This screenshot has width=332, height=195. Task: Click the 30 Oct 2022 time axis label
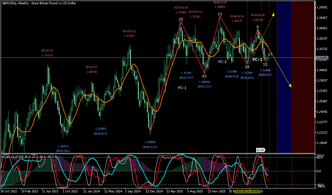[8, 191]
